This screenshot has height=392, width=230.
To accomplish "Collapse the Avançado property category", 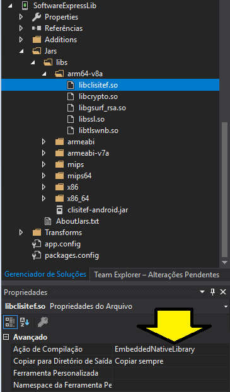I will click(x=6, y=337).
